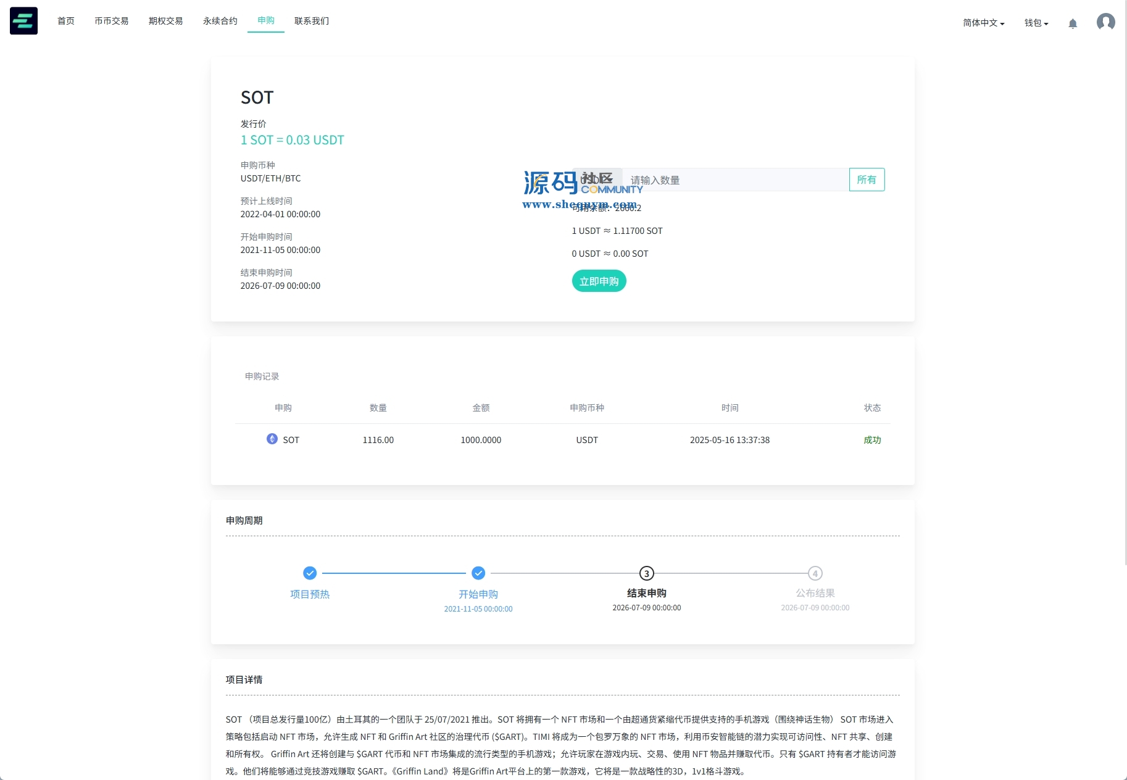
Task: Click the SOT coin icon in records
Action: [x=272, y=439]
